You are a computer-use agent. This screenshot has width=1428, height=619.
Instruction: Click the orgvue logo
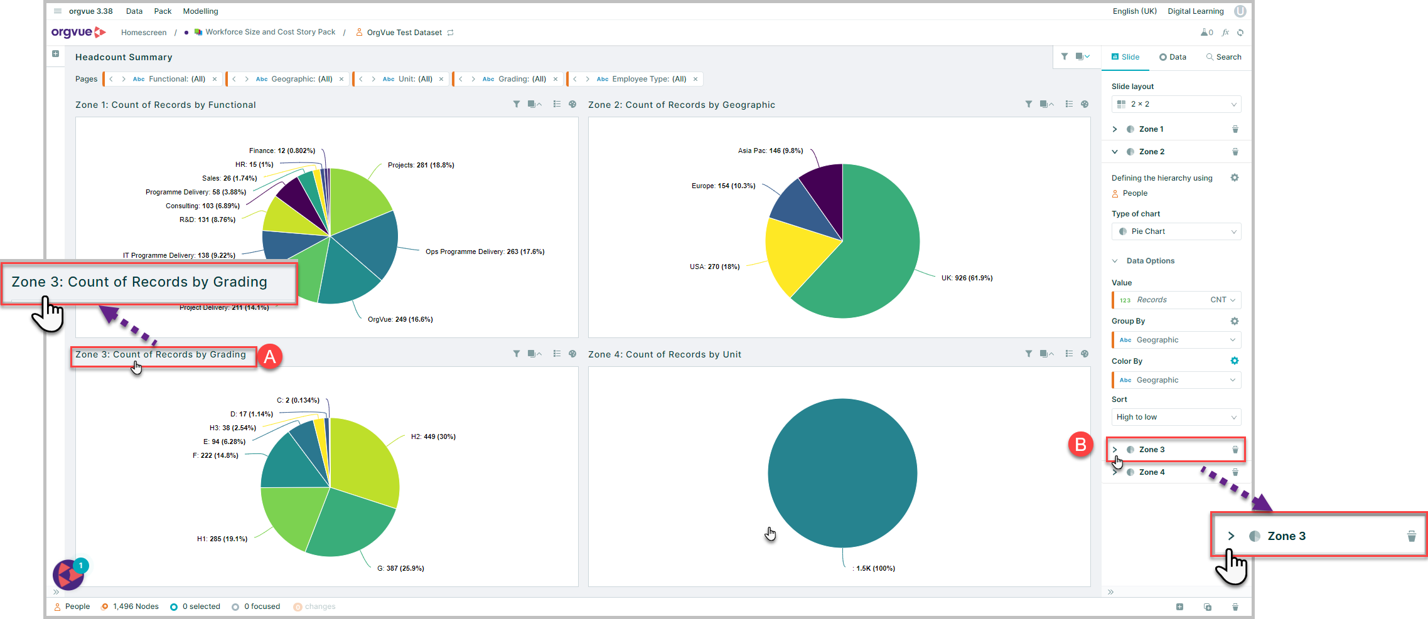[78, 32]
